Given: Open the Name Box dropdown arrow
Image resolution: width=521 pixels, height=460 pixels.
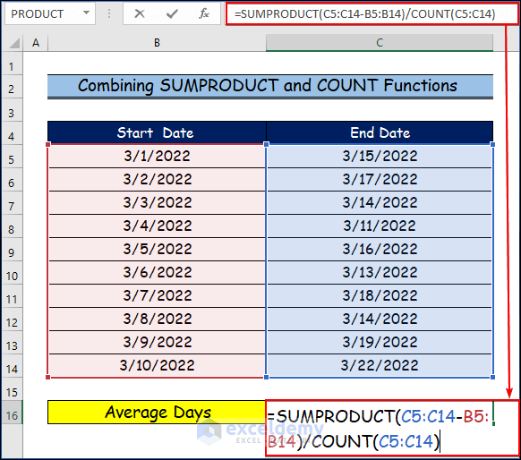Looking at the screenshot, I should (86, 13).
